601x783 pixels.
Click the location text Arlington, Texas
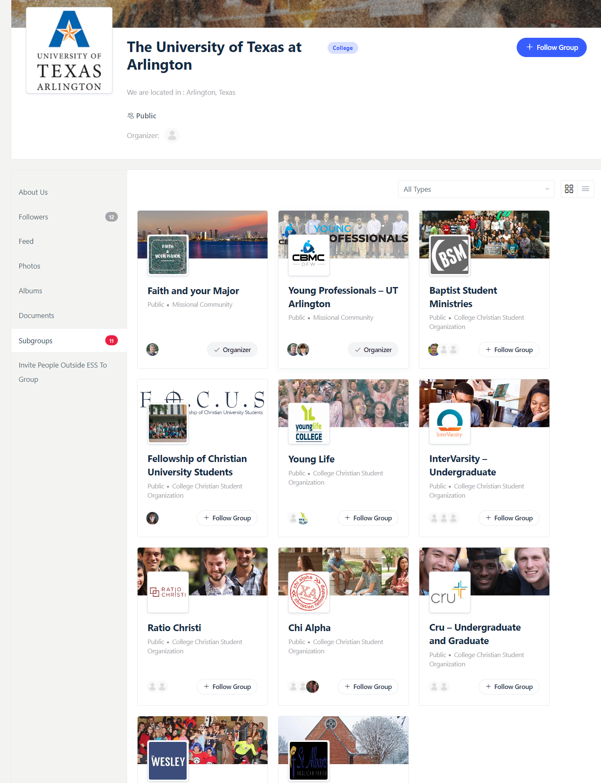[211, 92]
